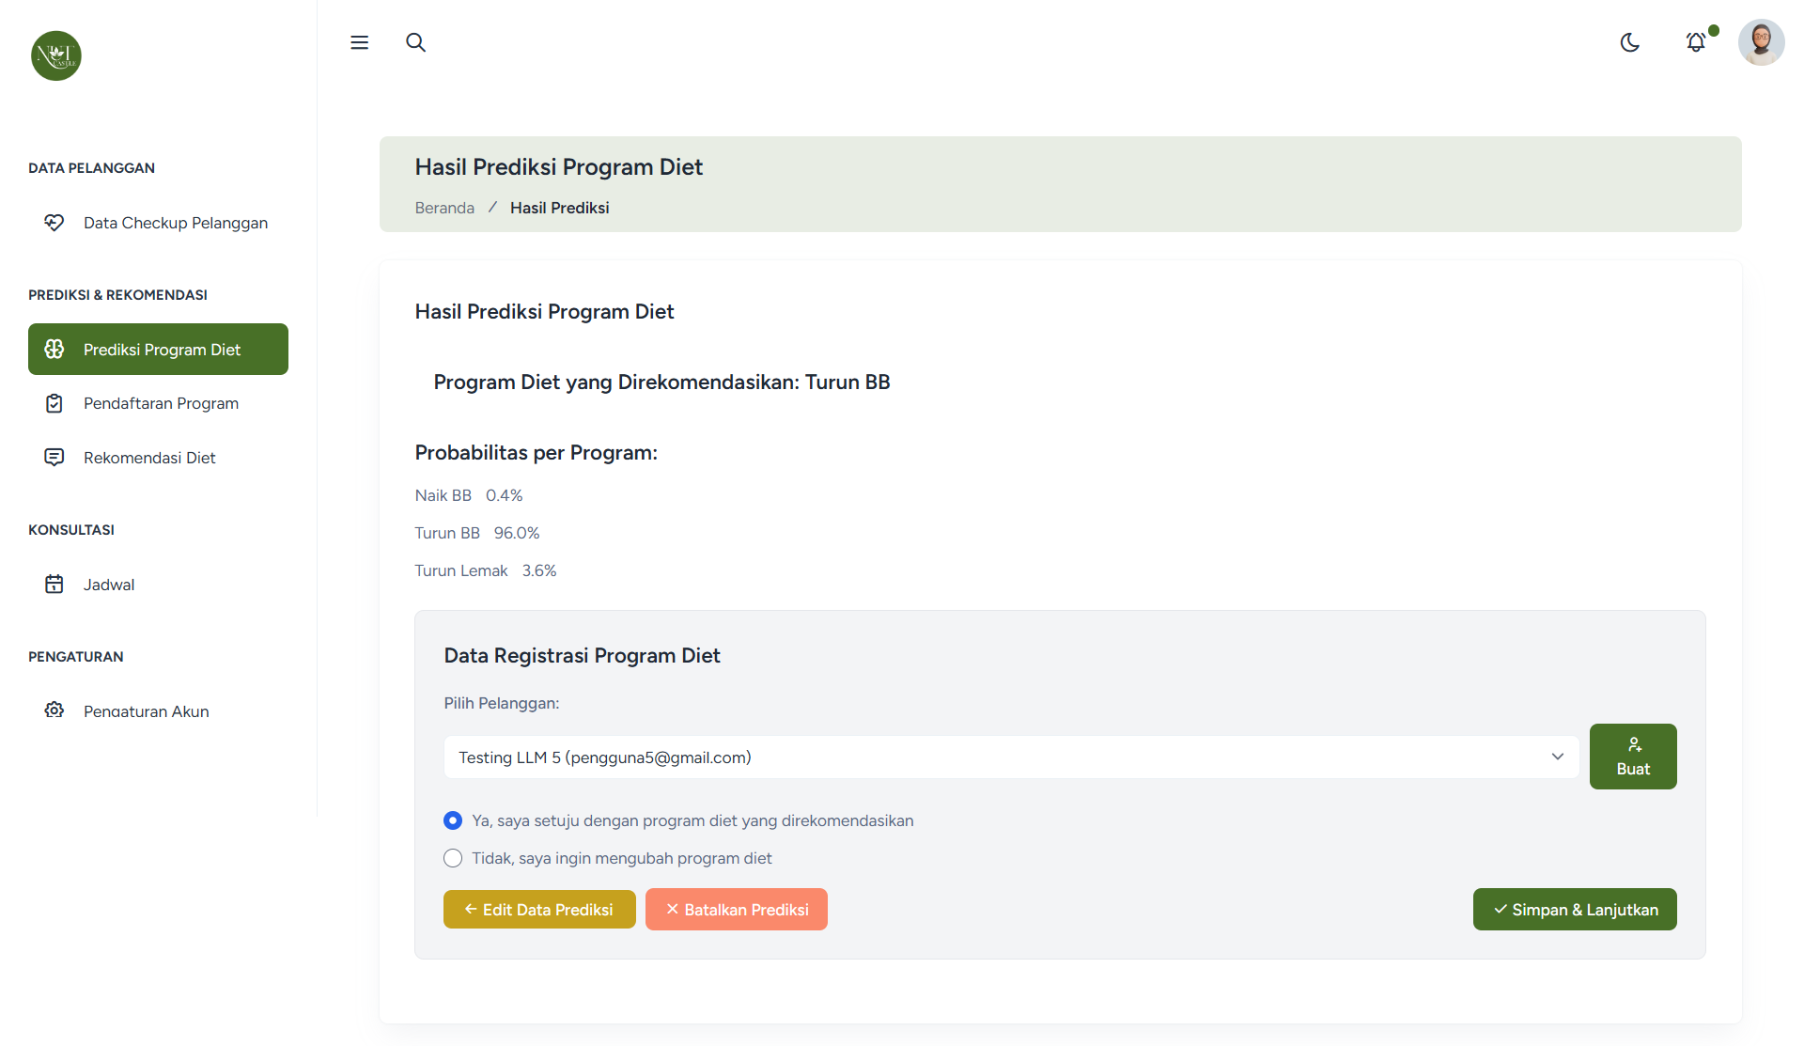The width and height of the screenshot is (1804, 1046).
Task: Navigate to Beranda via the breadcrumb
Action: (x=443, y=208)
